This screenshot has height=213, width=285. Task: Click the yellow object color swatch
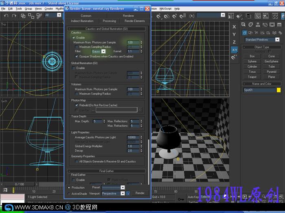(x=278, y=90)
